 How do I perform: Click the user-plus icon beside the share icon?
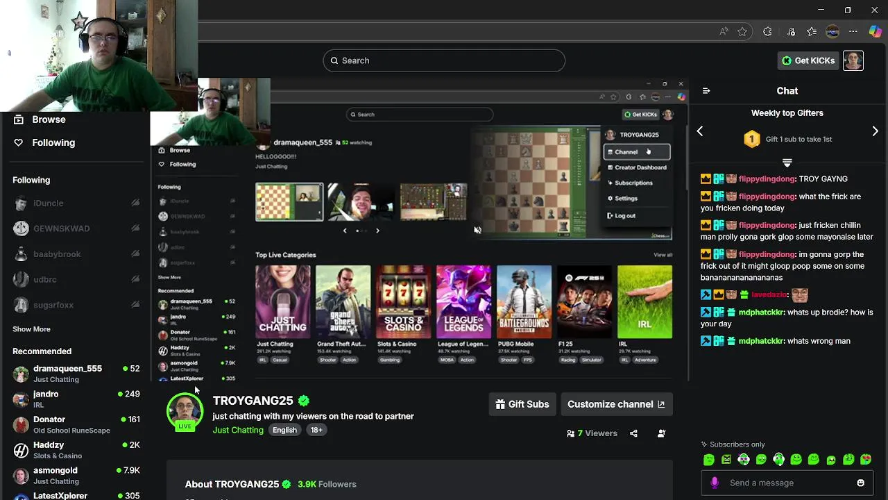661,433
